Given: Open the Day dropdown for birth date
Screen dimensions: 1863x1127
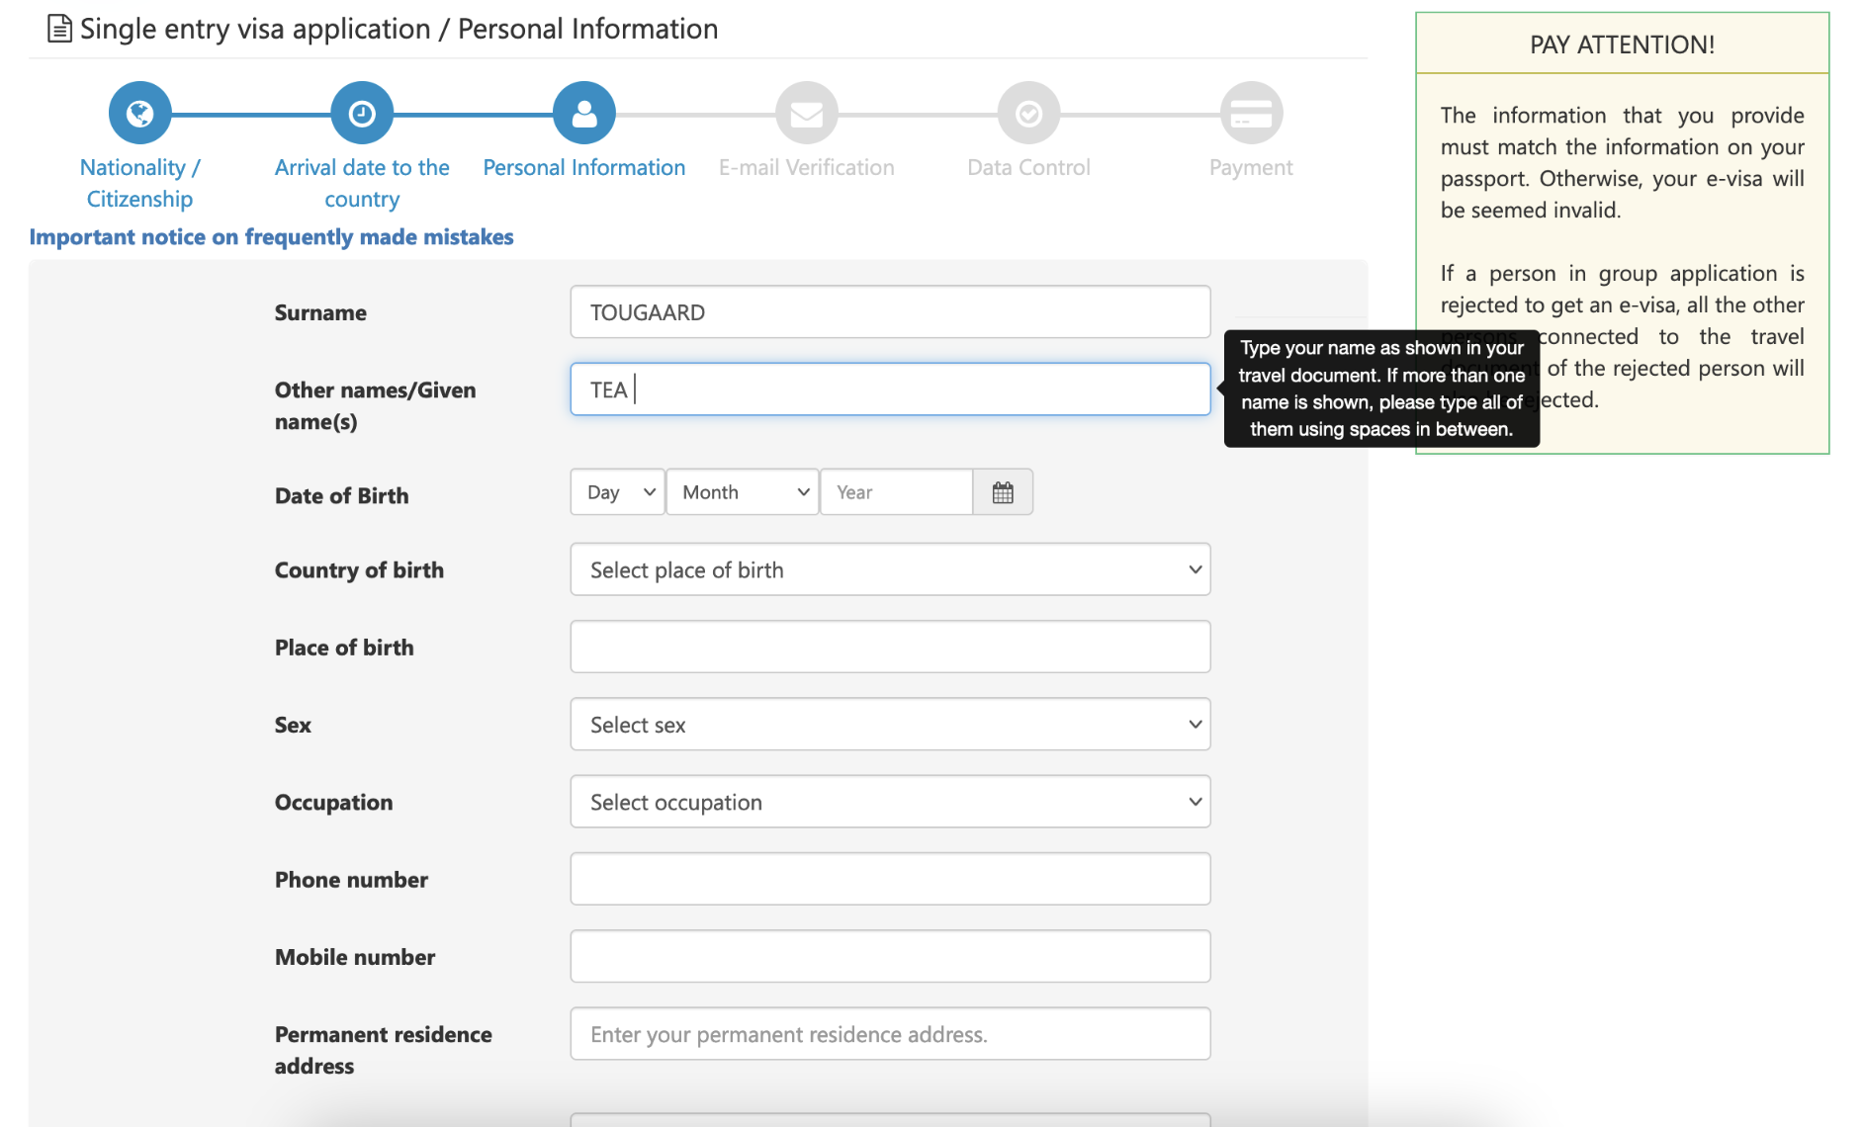Looking at the screenshot, I should point(618,492).
